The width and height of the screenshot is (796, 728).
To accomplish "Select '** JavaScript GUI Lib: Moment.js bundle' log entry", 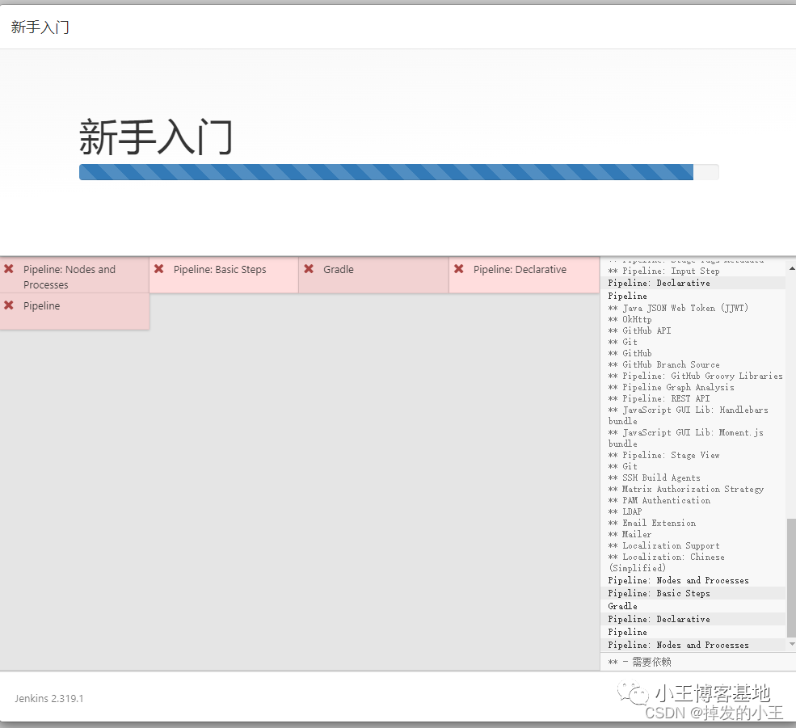I will coord(686,438).
